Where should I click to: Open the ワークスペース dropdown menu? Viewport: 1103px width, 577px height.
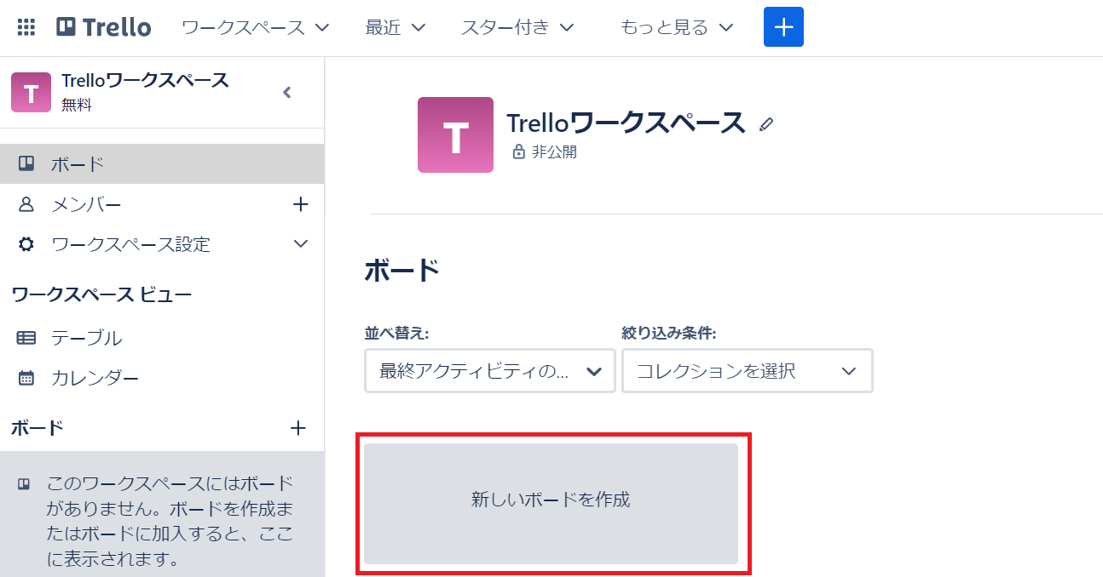(x=256, y=27)
